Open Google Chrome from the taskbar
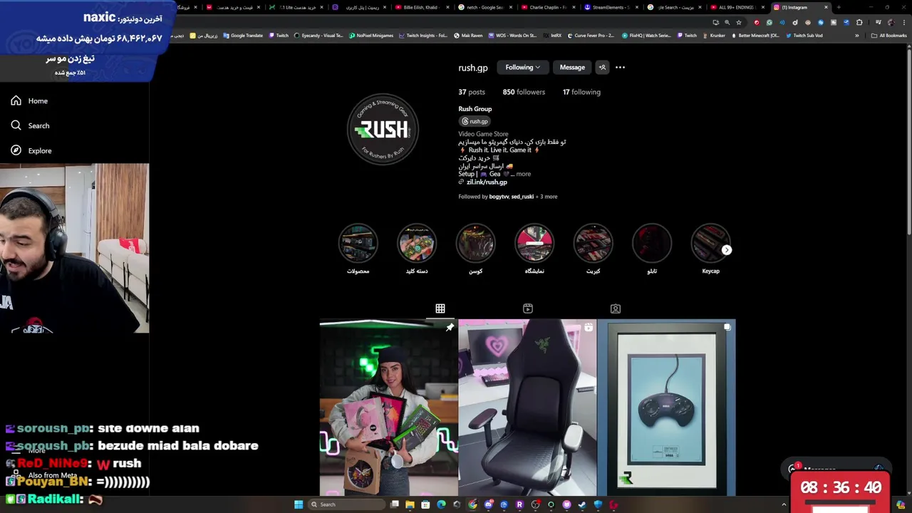Screen dimensions: 912x513 [472, 504]
